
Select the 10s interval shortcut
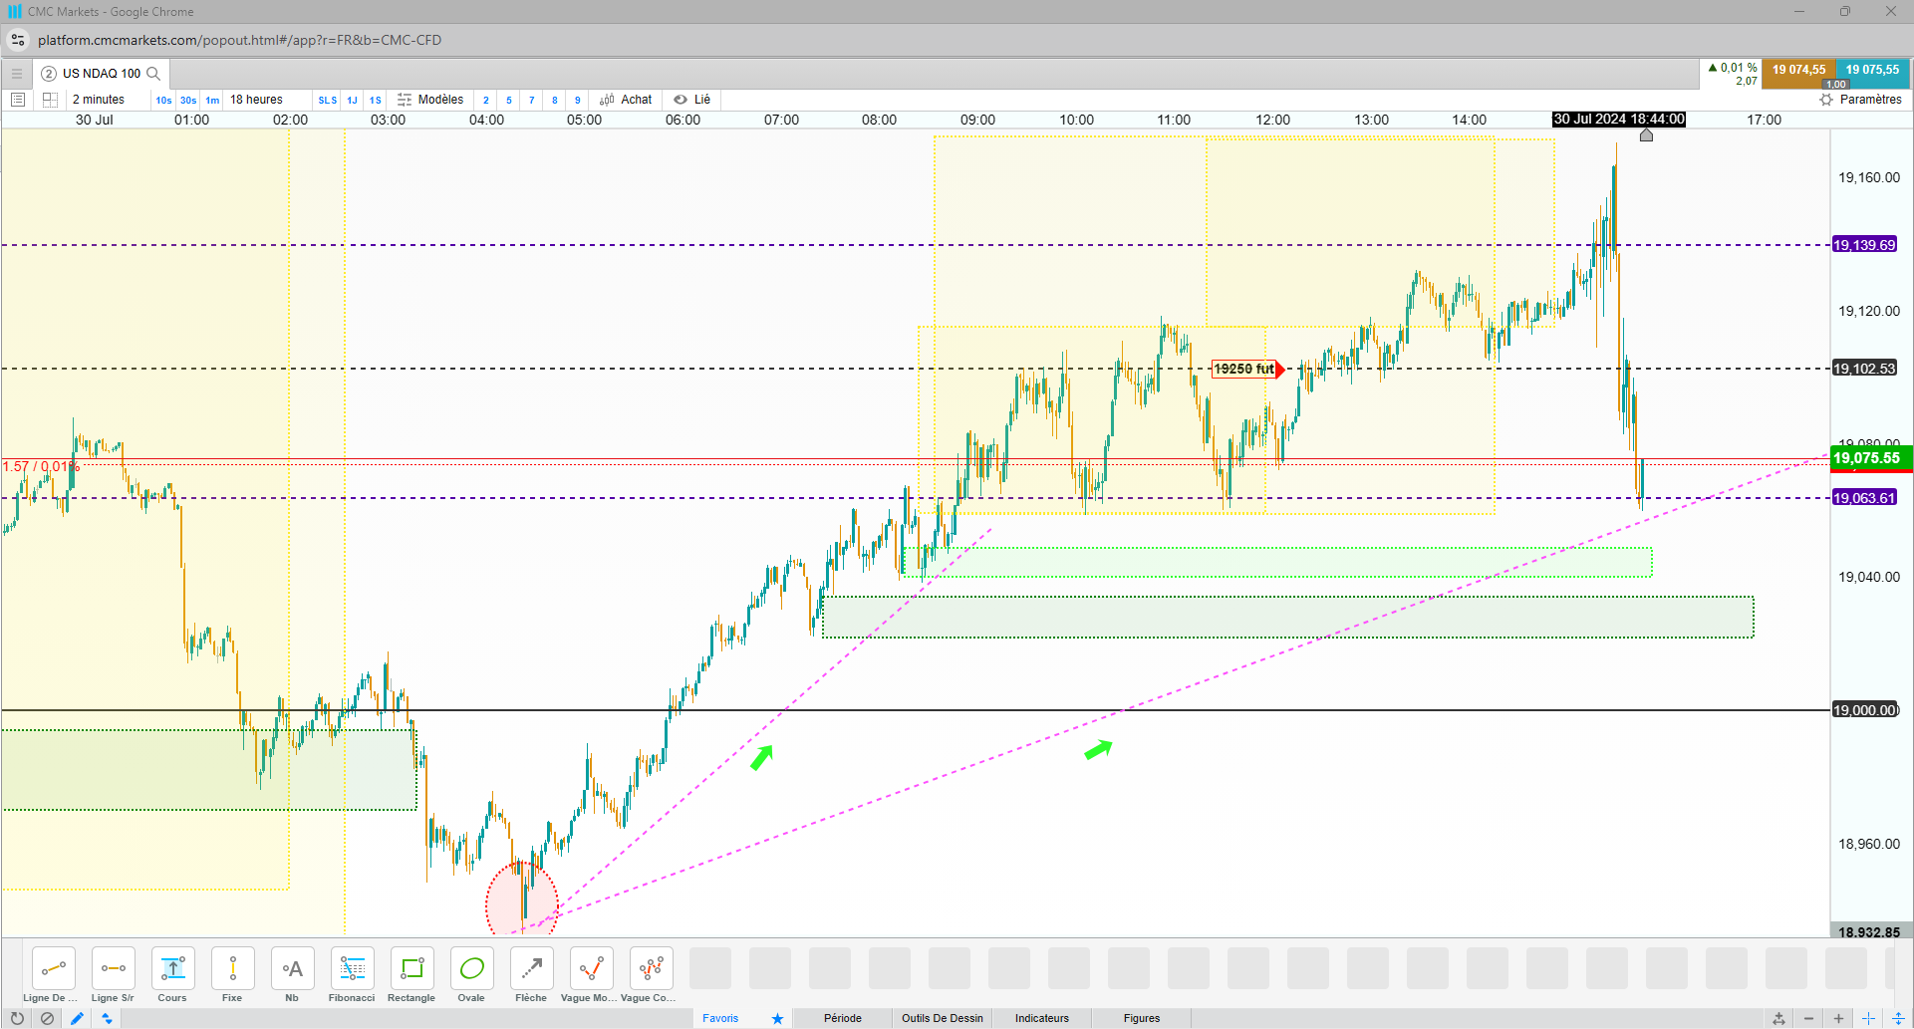coord(163,101)
